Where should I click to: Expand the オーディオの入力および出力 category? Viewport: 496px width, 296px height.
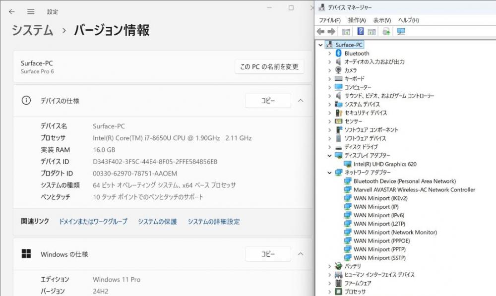coord(330,61)
